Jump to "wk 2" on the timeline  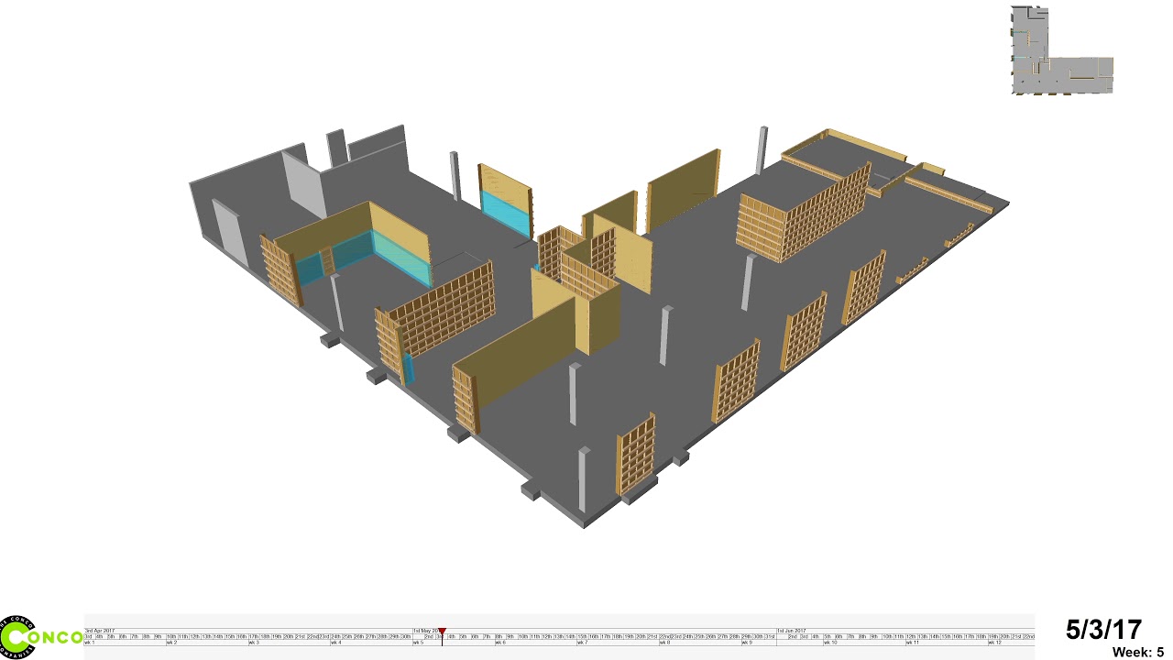coord(172,643)
